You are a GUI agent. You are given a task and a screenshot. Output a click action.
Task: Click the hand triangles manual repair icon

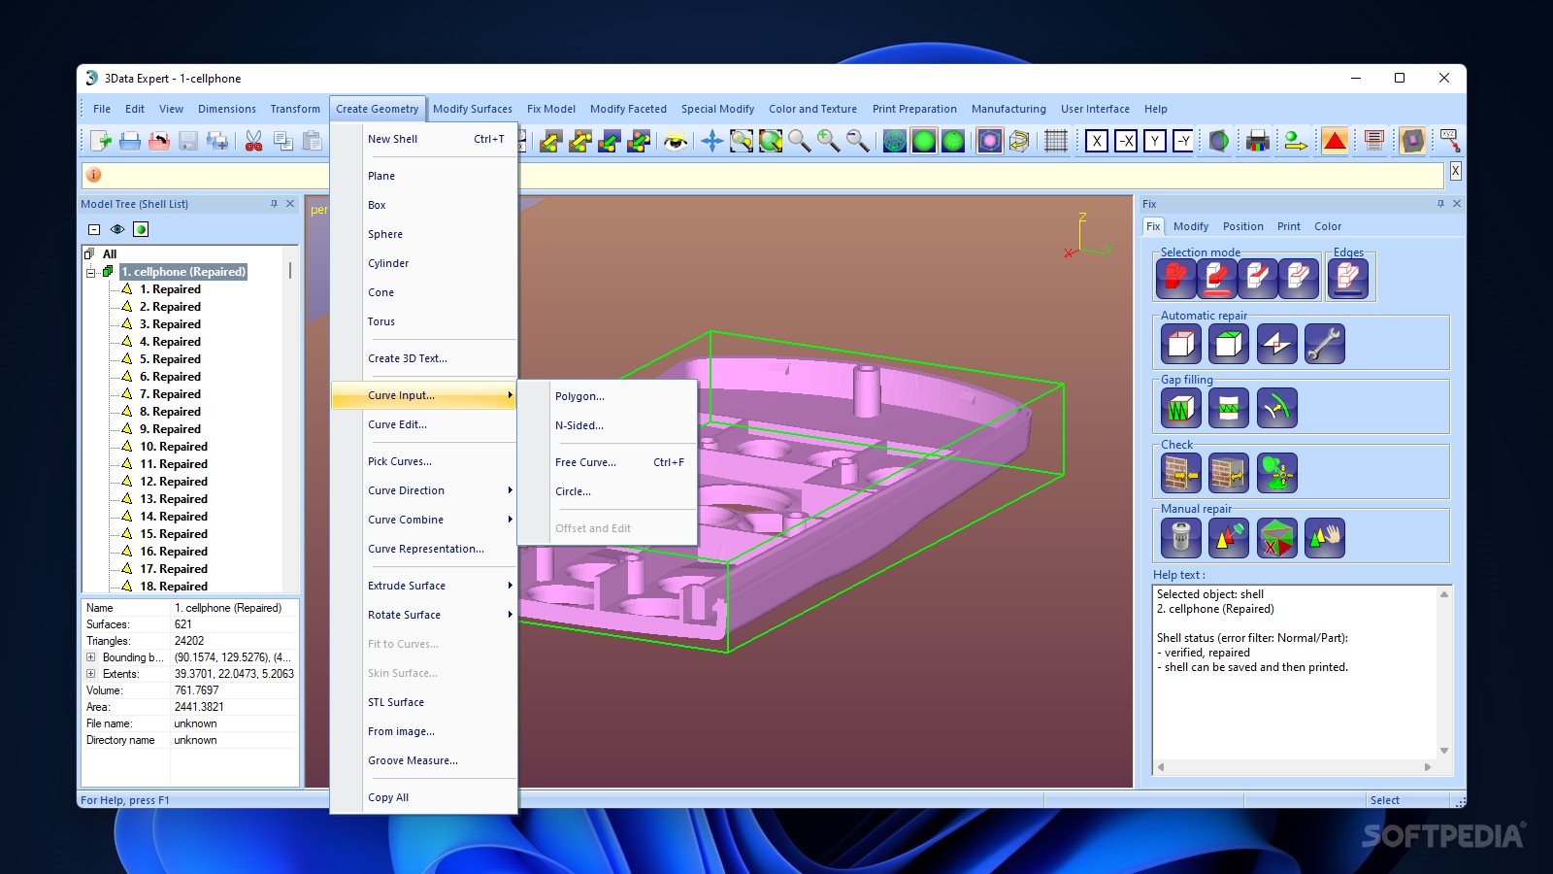1324,537
